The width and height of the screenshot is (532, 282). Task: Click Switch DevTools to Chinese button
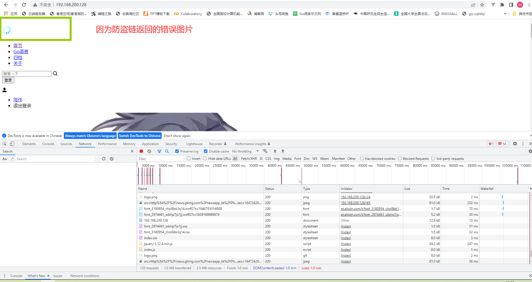(x=140, y=136)
